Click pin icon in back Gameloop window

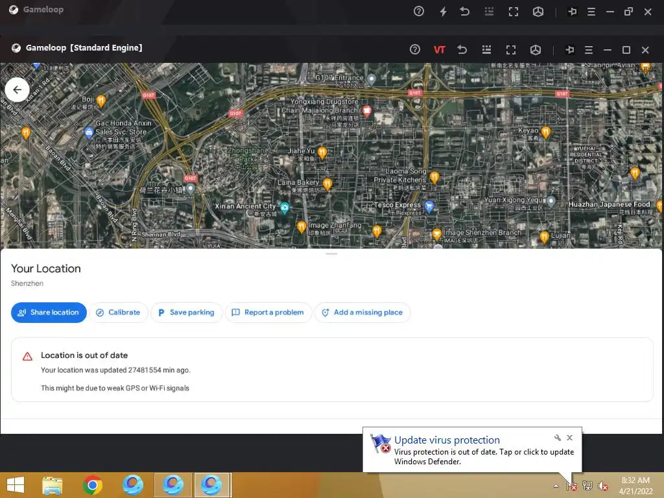(x=573, y=12)
